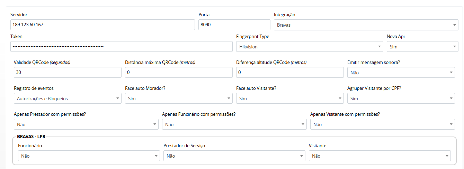Open the Integração dropdown showing Bravas
The width and height of the screenshot is (464, 169).
tap(366, 25)
